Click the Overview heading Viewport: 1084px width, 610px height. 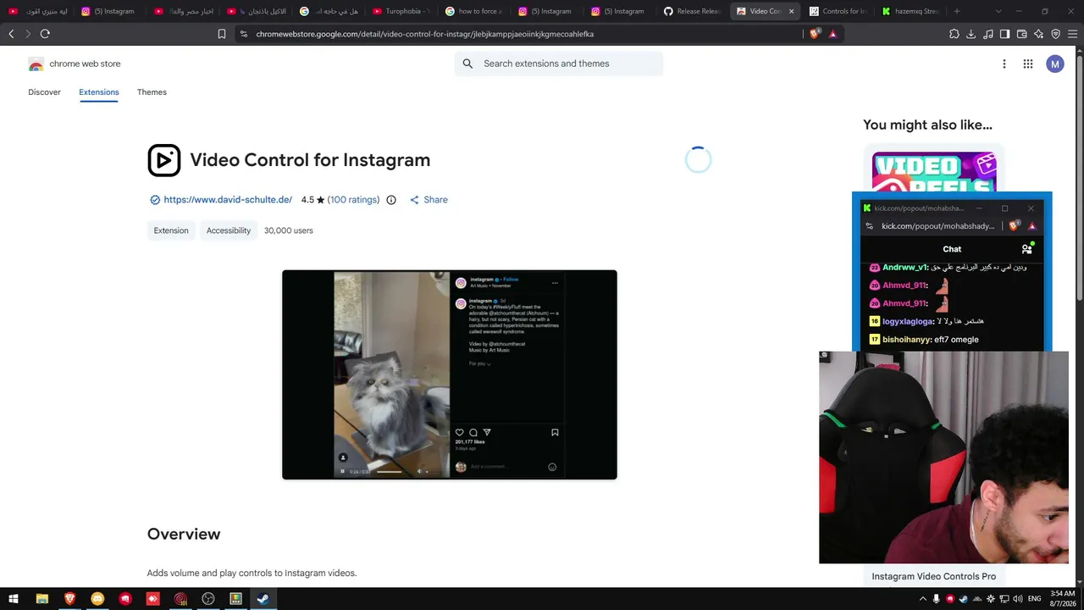[184, 534]
